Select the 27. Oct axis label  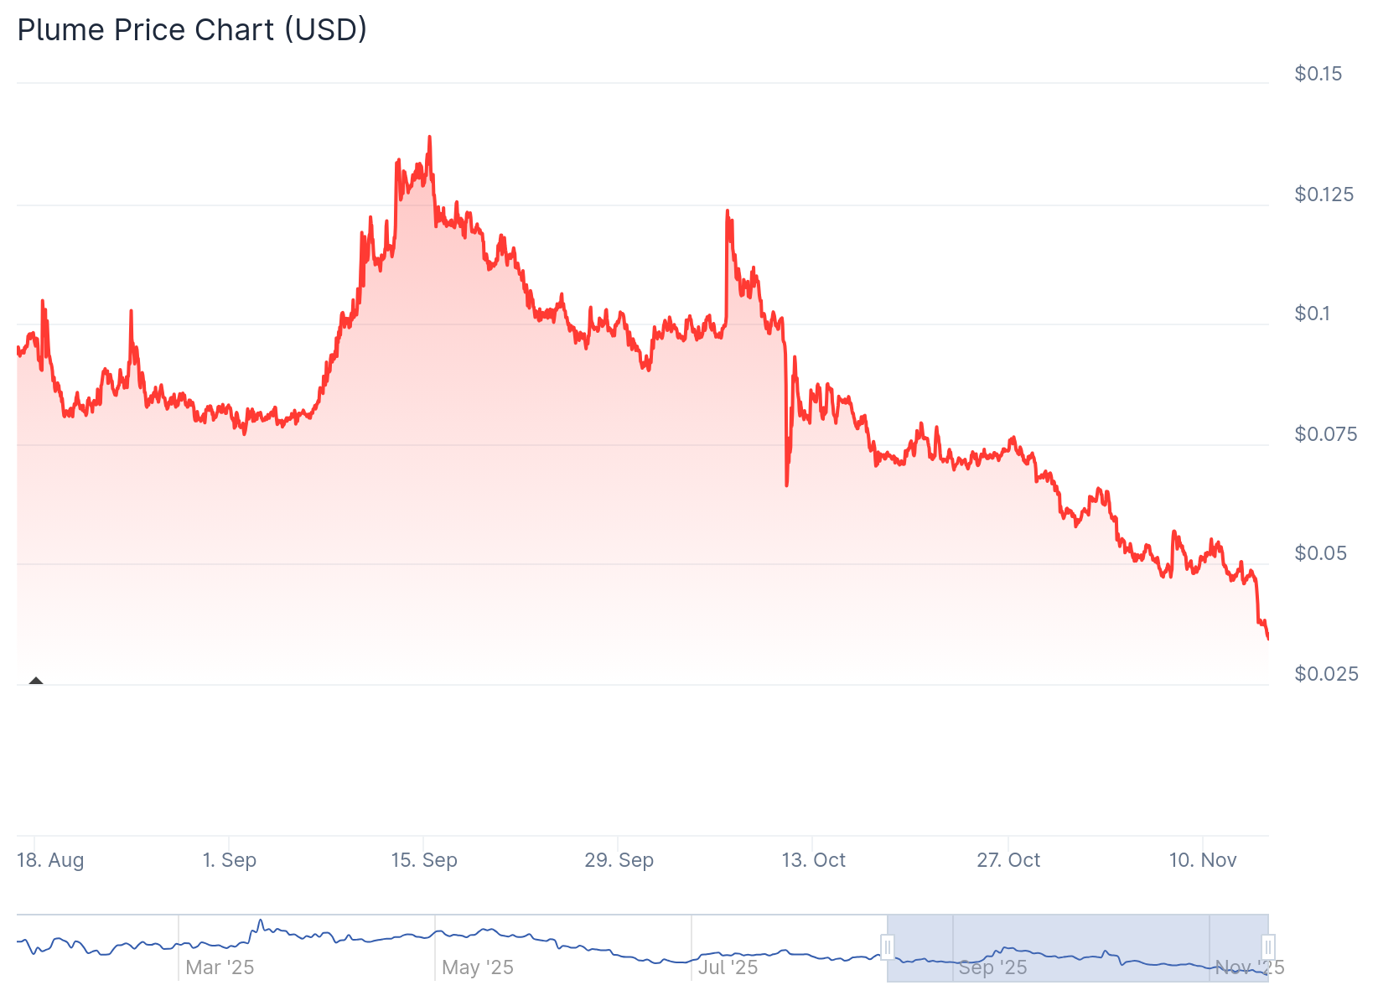click(1008, 860)
